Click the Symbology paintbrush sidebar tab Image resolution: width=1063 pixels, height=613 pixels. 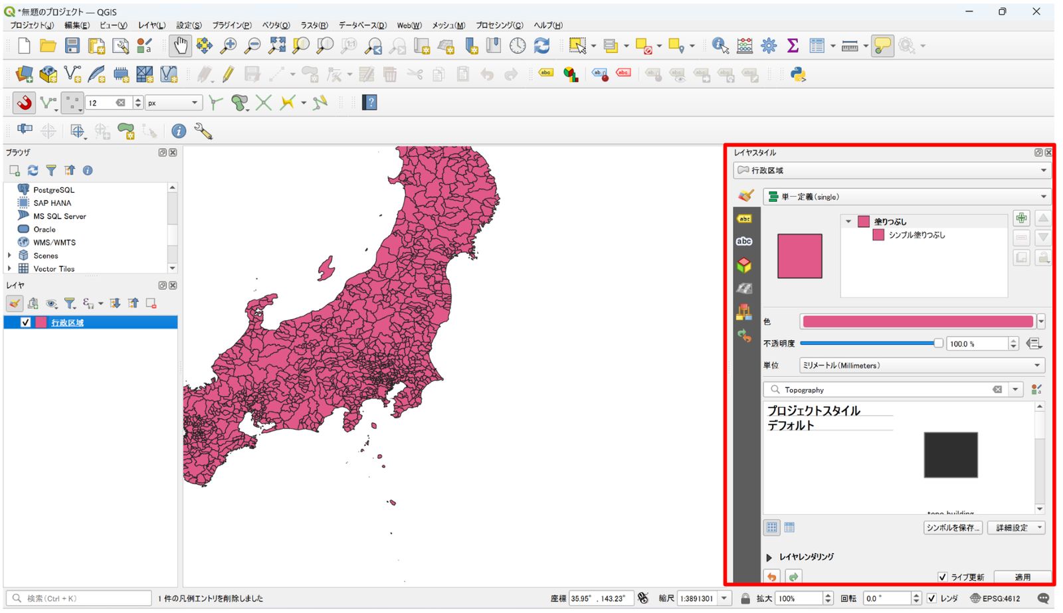click(745, 196)
